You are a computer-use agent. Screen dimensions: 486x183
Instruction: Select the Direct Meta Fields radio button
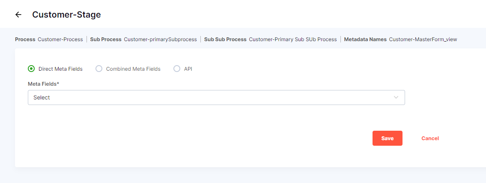tap(31, 69)
